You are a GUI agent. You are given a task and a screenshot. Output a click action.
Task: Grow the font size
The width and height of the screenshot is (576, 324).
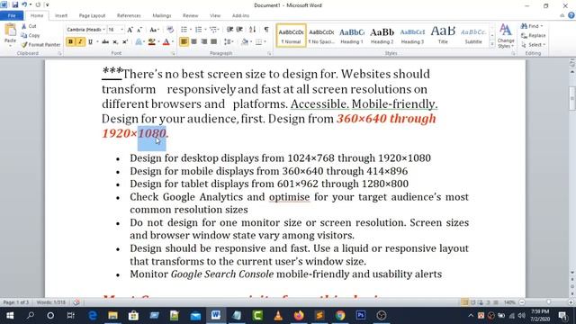click(130, 30)
